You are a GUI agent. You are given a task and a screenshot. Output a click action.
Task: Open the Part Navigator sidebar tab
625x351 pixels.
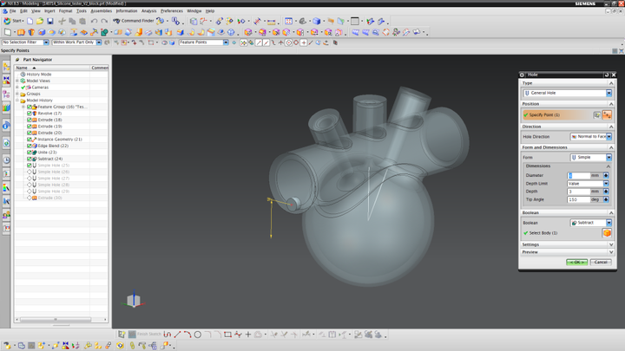6,94
